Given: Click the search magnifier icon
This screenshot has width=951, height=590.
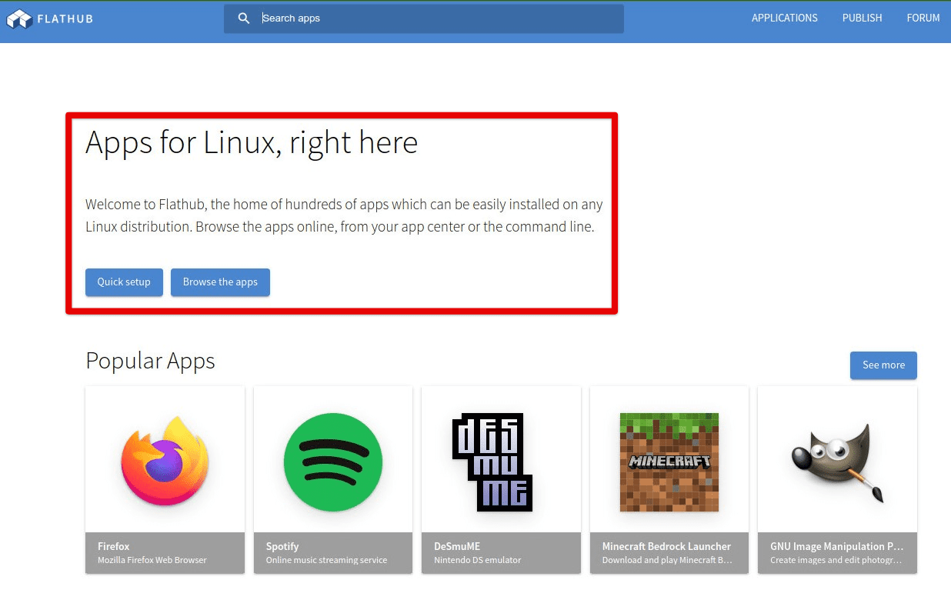Looking at the screenshot, I should (x=244, y=18).
